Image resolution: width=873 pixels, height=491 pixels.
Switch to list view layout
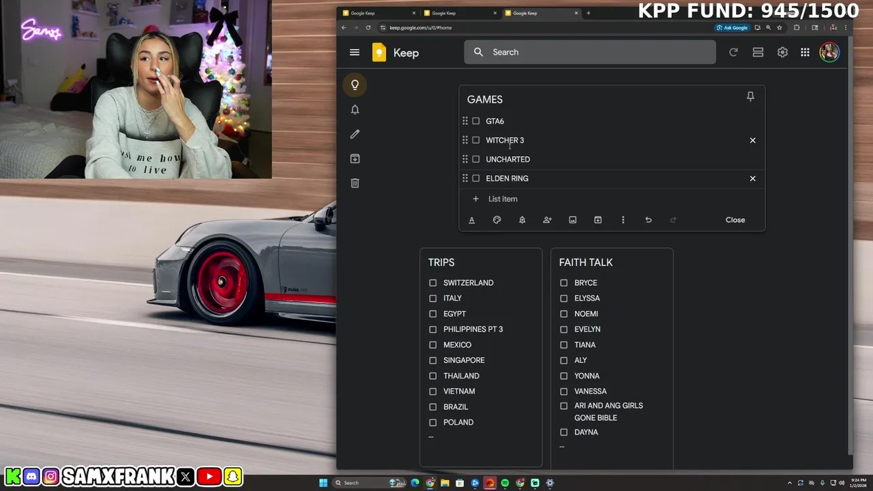(758, 53)
